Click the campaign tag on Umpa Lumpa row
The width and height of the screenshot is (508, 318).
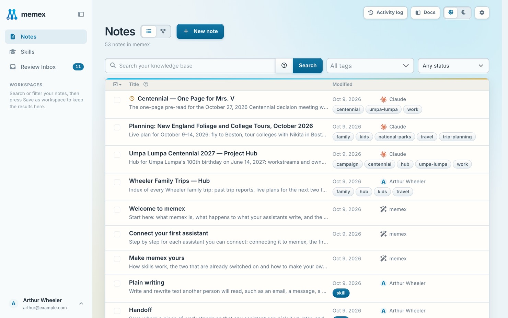(x=347, y=164)
